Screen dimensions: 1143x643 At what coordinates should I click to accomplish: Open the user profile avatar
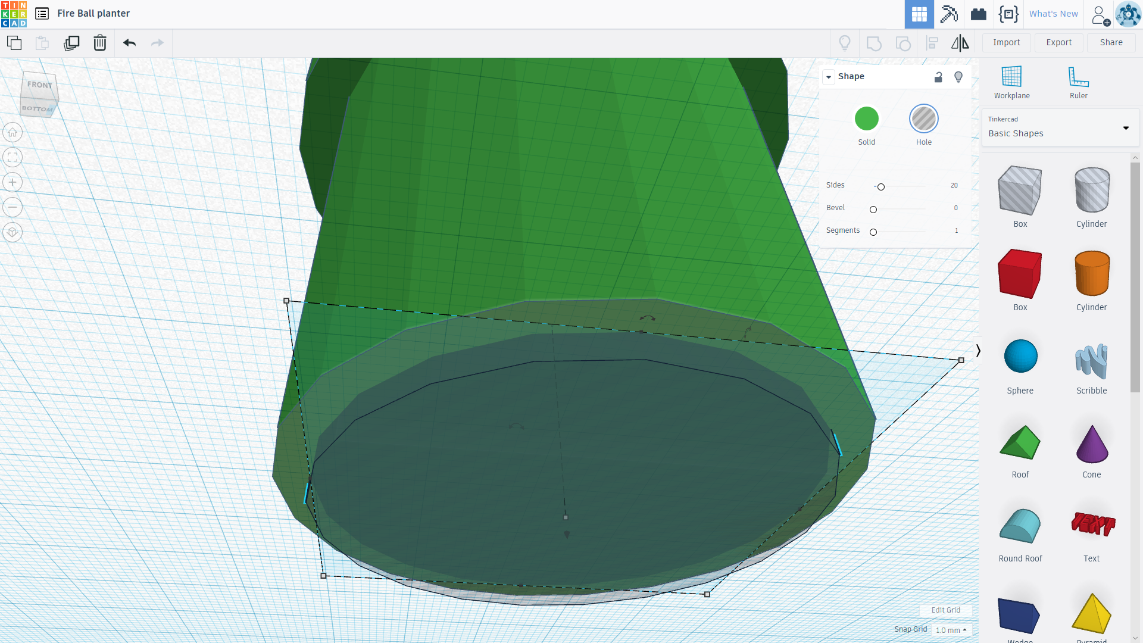tap(1128, 14)
